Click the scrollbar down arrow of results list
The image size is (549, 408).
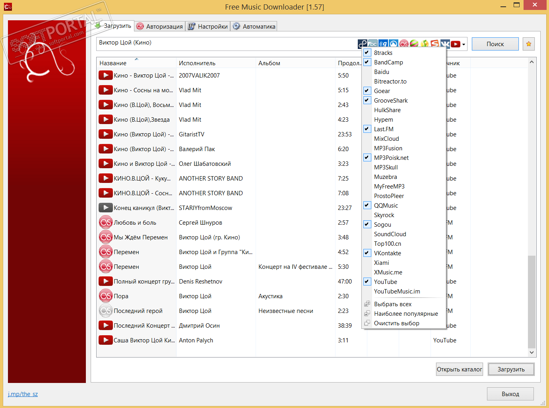point(532,352)
